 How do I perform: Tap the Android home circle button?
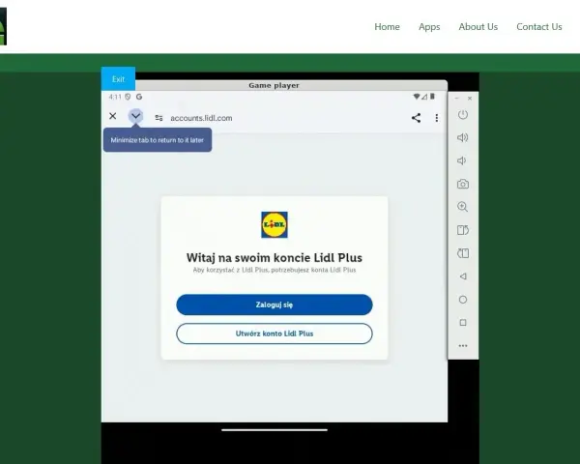(463, 300)
